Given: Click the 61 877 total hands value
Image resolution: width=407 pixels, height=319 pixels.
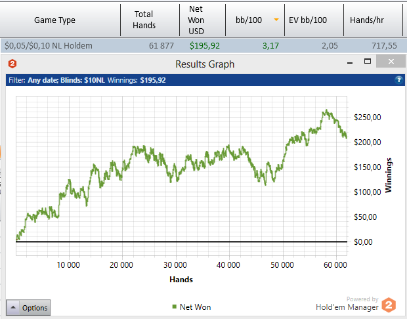Looking at the screenshot, I should 161,46.
